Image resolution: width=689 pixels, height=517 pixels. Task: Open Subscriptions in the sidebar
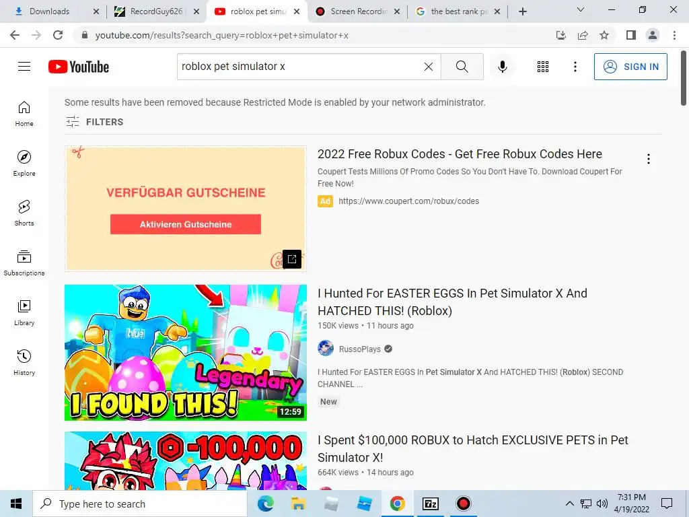24,263
